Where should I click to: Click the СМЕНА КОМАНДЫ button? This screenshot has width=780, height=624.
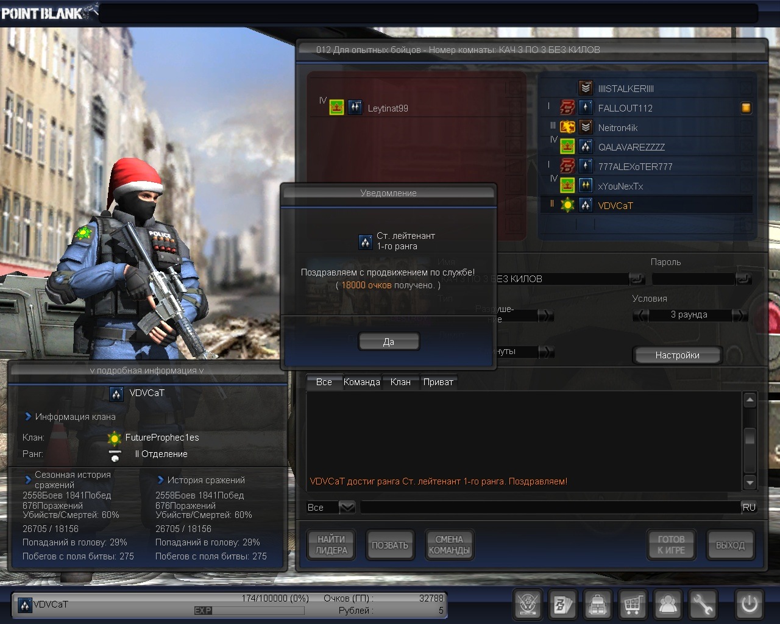[x=449, y=545]
